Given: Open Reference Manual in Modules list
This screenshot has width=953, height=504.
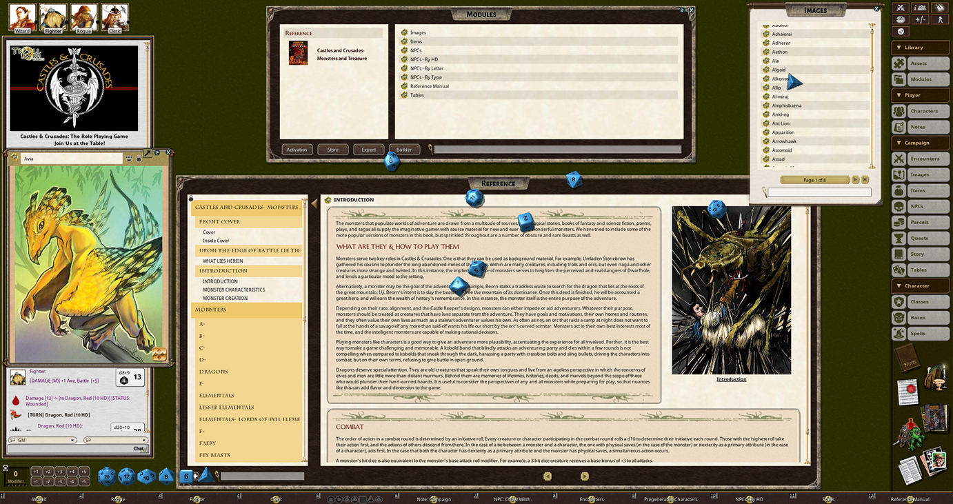Looking at the screenshot, I should point(539,86).
